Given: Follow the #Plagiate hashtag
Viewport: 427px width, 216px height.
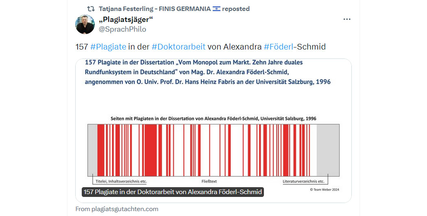Looking at the screenshot, I should pyautogui.click(x=108, y=47).
